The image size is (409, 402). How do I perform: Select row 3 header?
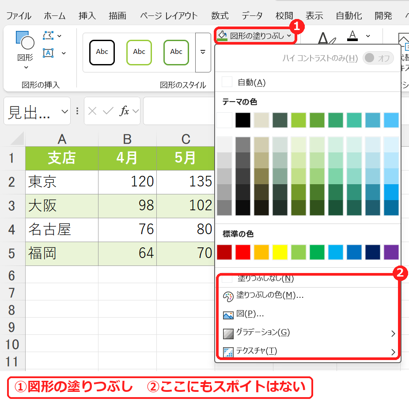coord(12,206)
